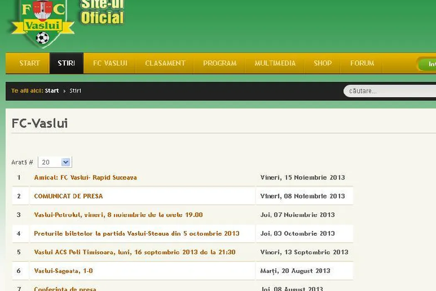The image size is (436, 291).
Task: Open the COMUNICAT DE PRESA article
Action: tap(68, 196)
